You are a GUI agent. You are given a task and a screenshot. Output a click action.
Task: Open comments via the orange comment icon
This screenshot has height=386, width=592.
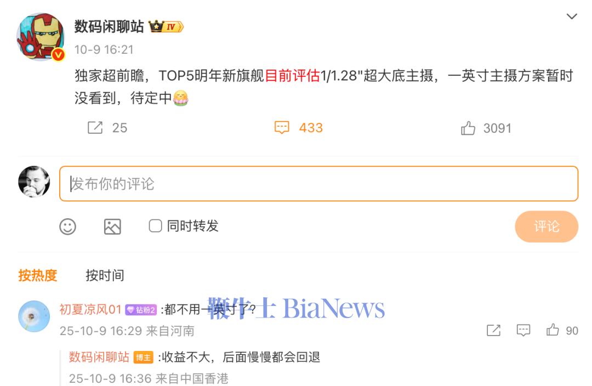282,128
